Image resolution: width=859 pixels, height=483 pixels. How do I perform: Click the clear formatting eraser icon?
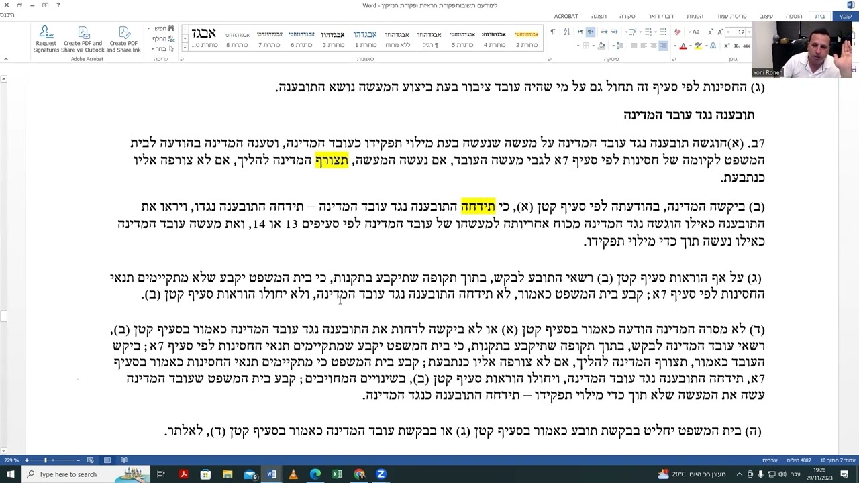coord(677,32)
